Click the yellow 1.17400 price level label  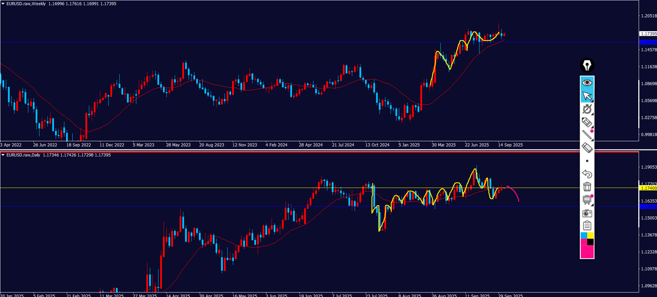point(648,188)
